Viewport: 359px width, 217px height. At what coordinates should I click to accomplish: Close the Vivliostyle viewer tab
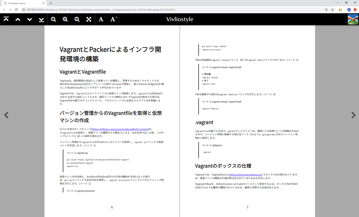click(43, 3)
